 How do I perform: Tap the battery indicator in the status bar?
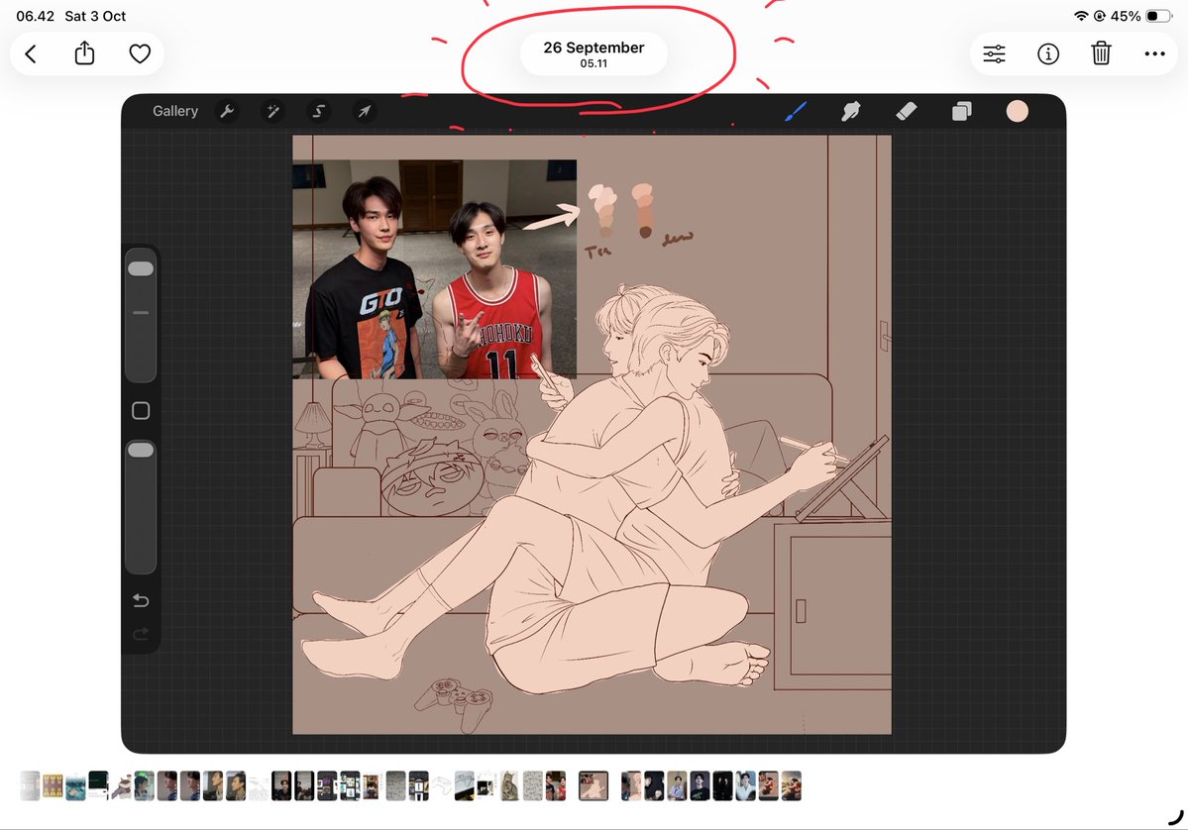1158,16
